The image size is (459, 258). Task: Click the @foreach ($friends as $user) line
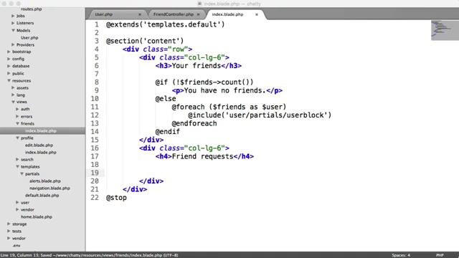click(x=229, y=107)
